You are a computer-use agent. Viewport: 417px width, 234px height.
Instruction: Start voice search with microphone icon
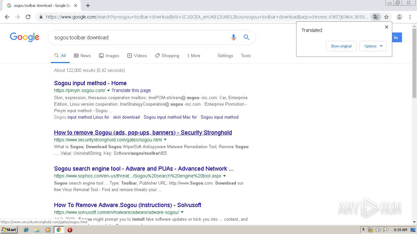click(233, 37)
